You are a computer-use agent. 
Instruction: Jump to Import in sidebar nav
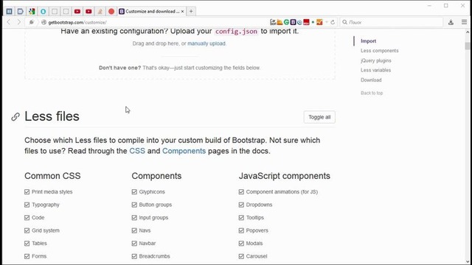point(369,41)
